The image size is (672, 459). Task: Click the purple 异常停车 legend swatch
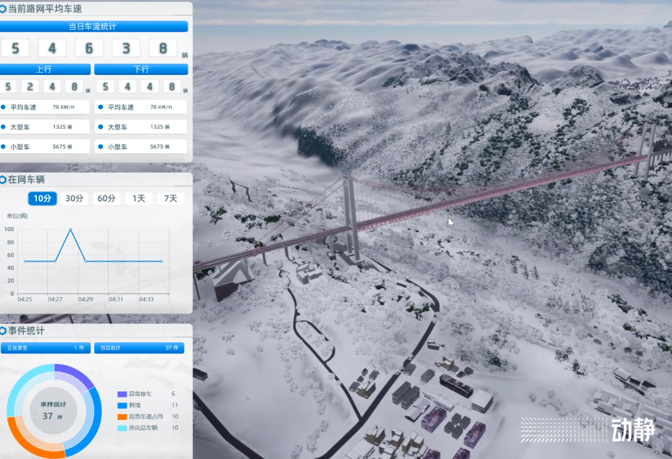122,394
